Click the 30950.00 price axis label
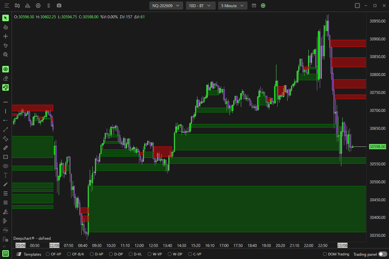 tap(377, 21)
